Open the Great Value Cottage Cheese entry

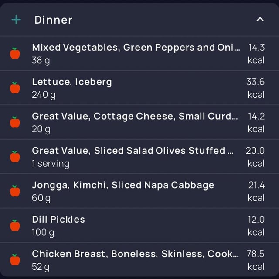pyautogui.click(x=139, y=122)
